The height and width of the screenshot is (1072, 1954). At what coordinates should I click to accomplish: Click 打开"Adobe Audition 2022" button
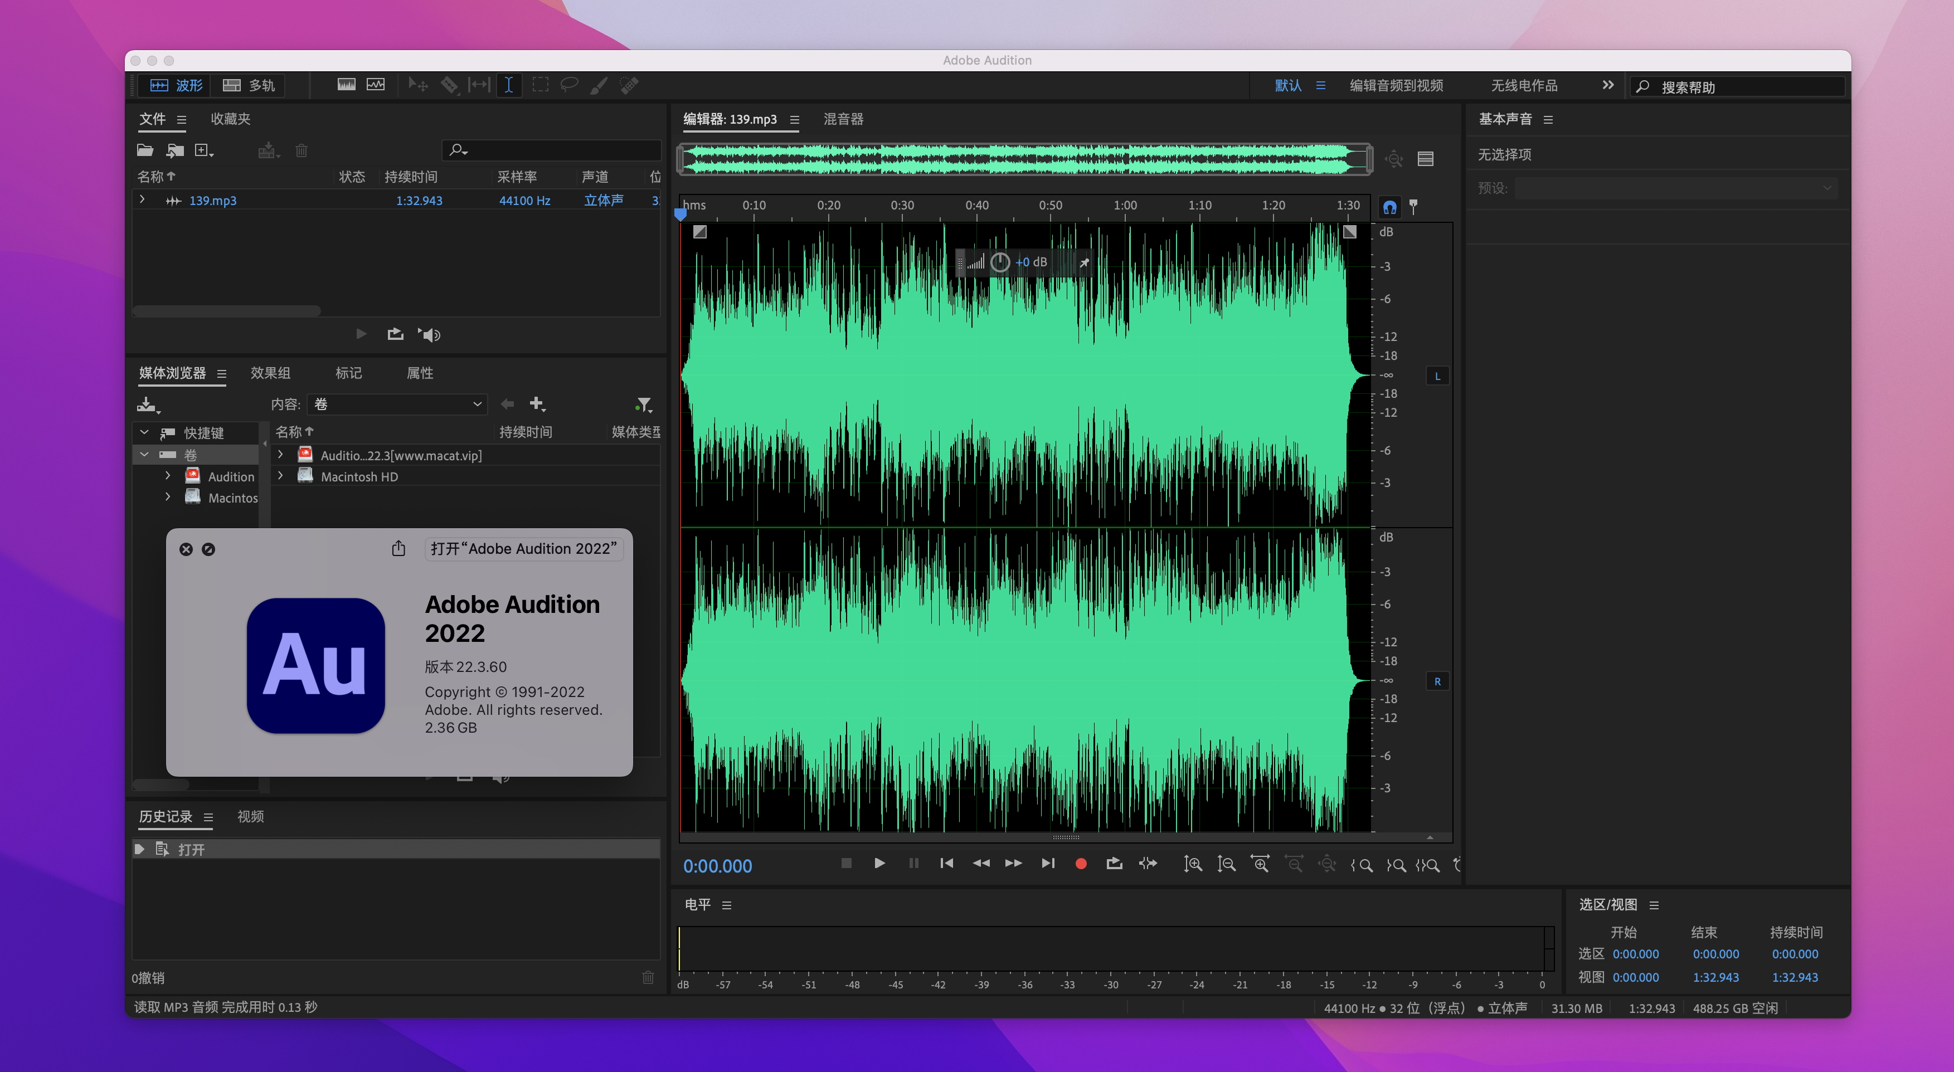coord(524,548)
